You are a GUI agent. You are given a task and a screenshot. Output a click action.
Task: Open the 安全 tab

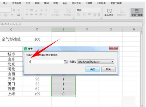[x=65, y=3]
